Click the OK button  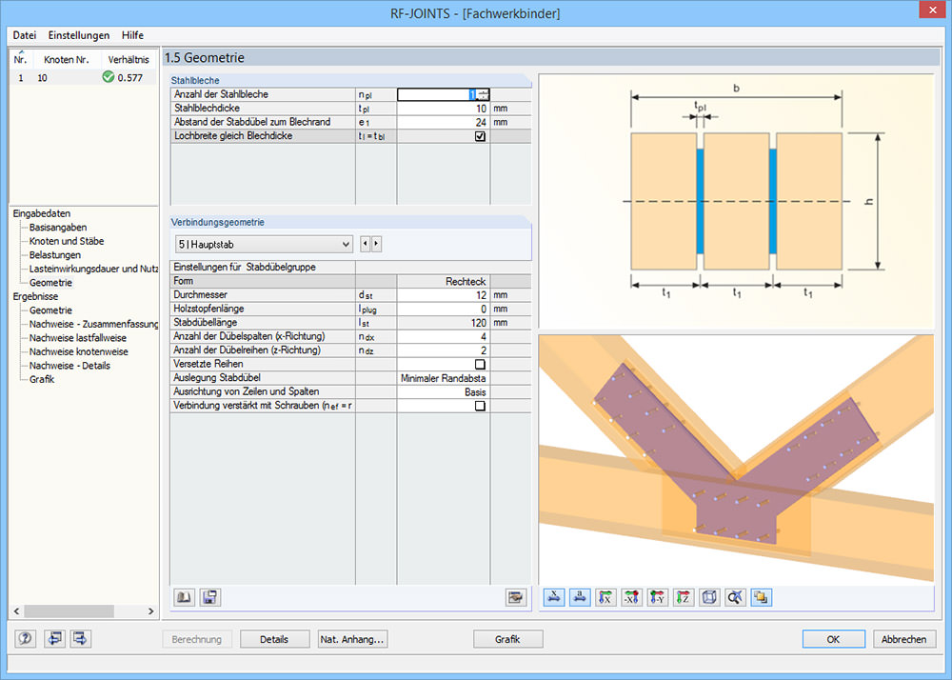(834, 639)
